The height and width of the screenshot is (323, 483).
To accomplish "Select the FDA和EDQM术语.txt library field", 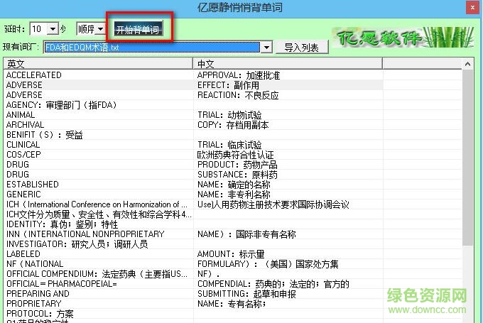I will 152,48.
